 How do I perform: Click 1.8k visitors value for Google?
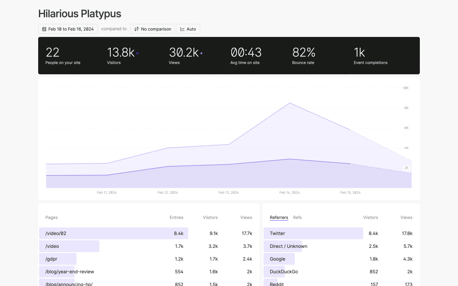(374, 259)
